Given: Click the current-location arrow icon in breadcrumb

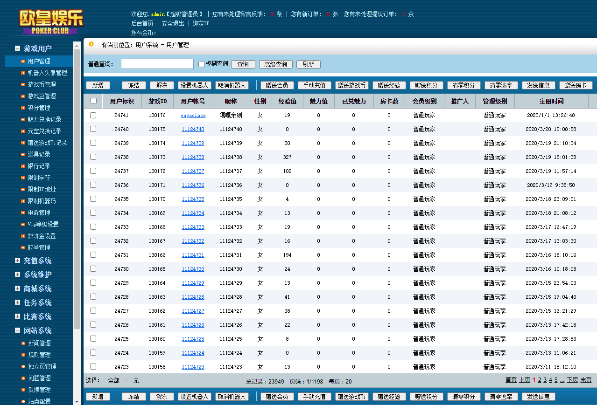Looking at the screenshot, I should (x=91, y=44).
